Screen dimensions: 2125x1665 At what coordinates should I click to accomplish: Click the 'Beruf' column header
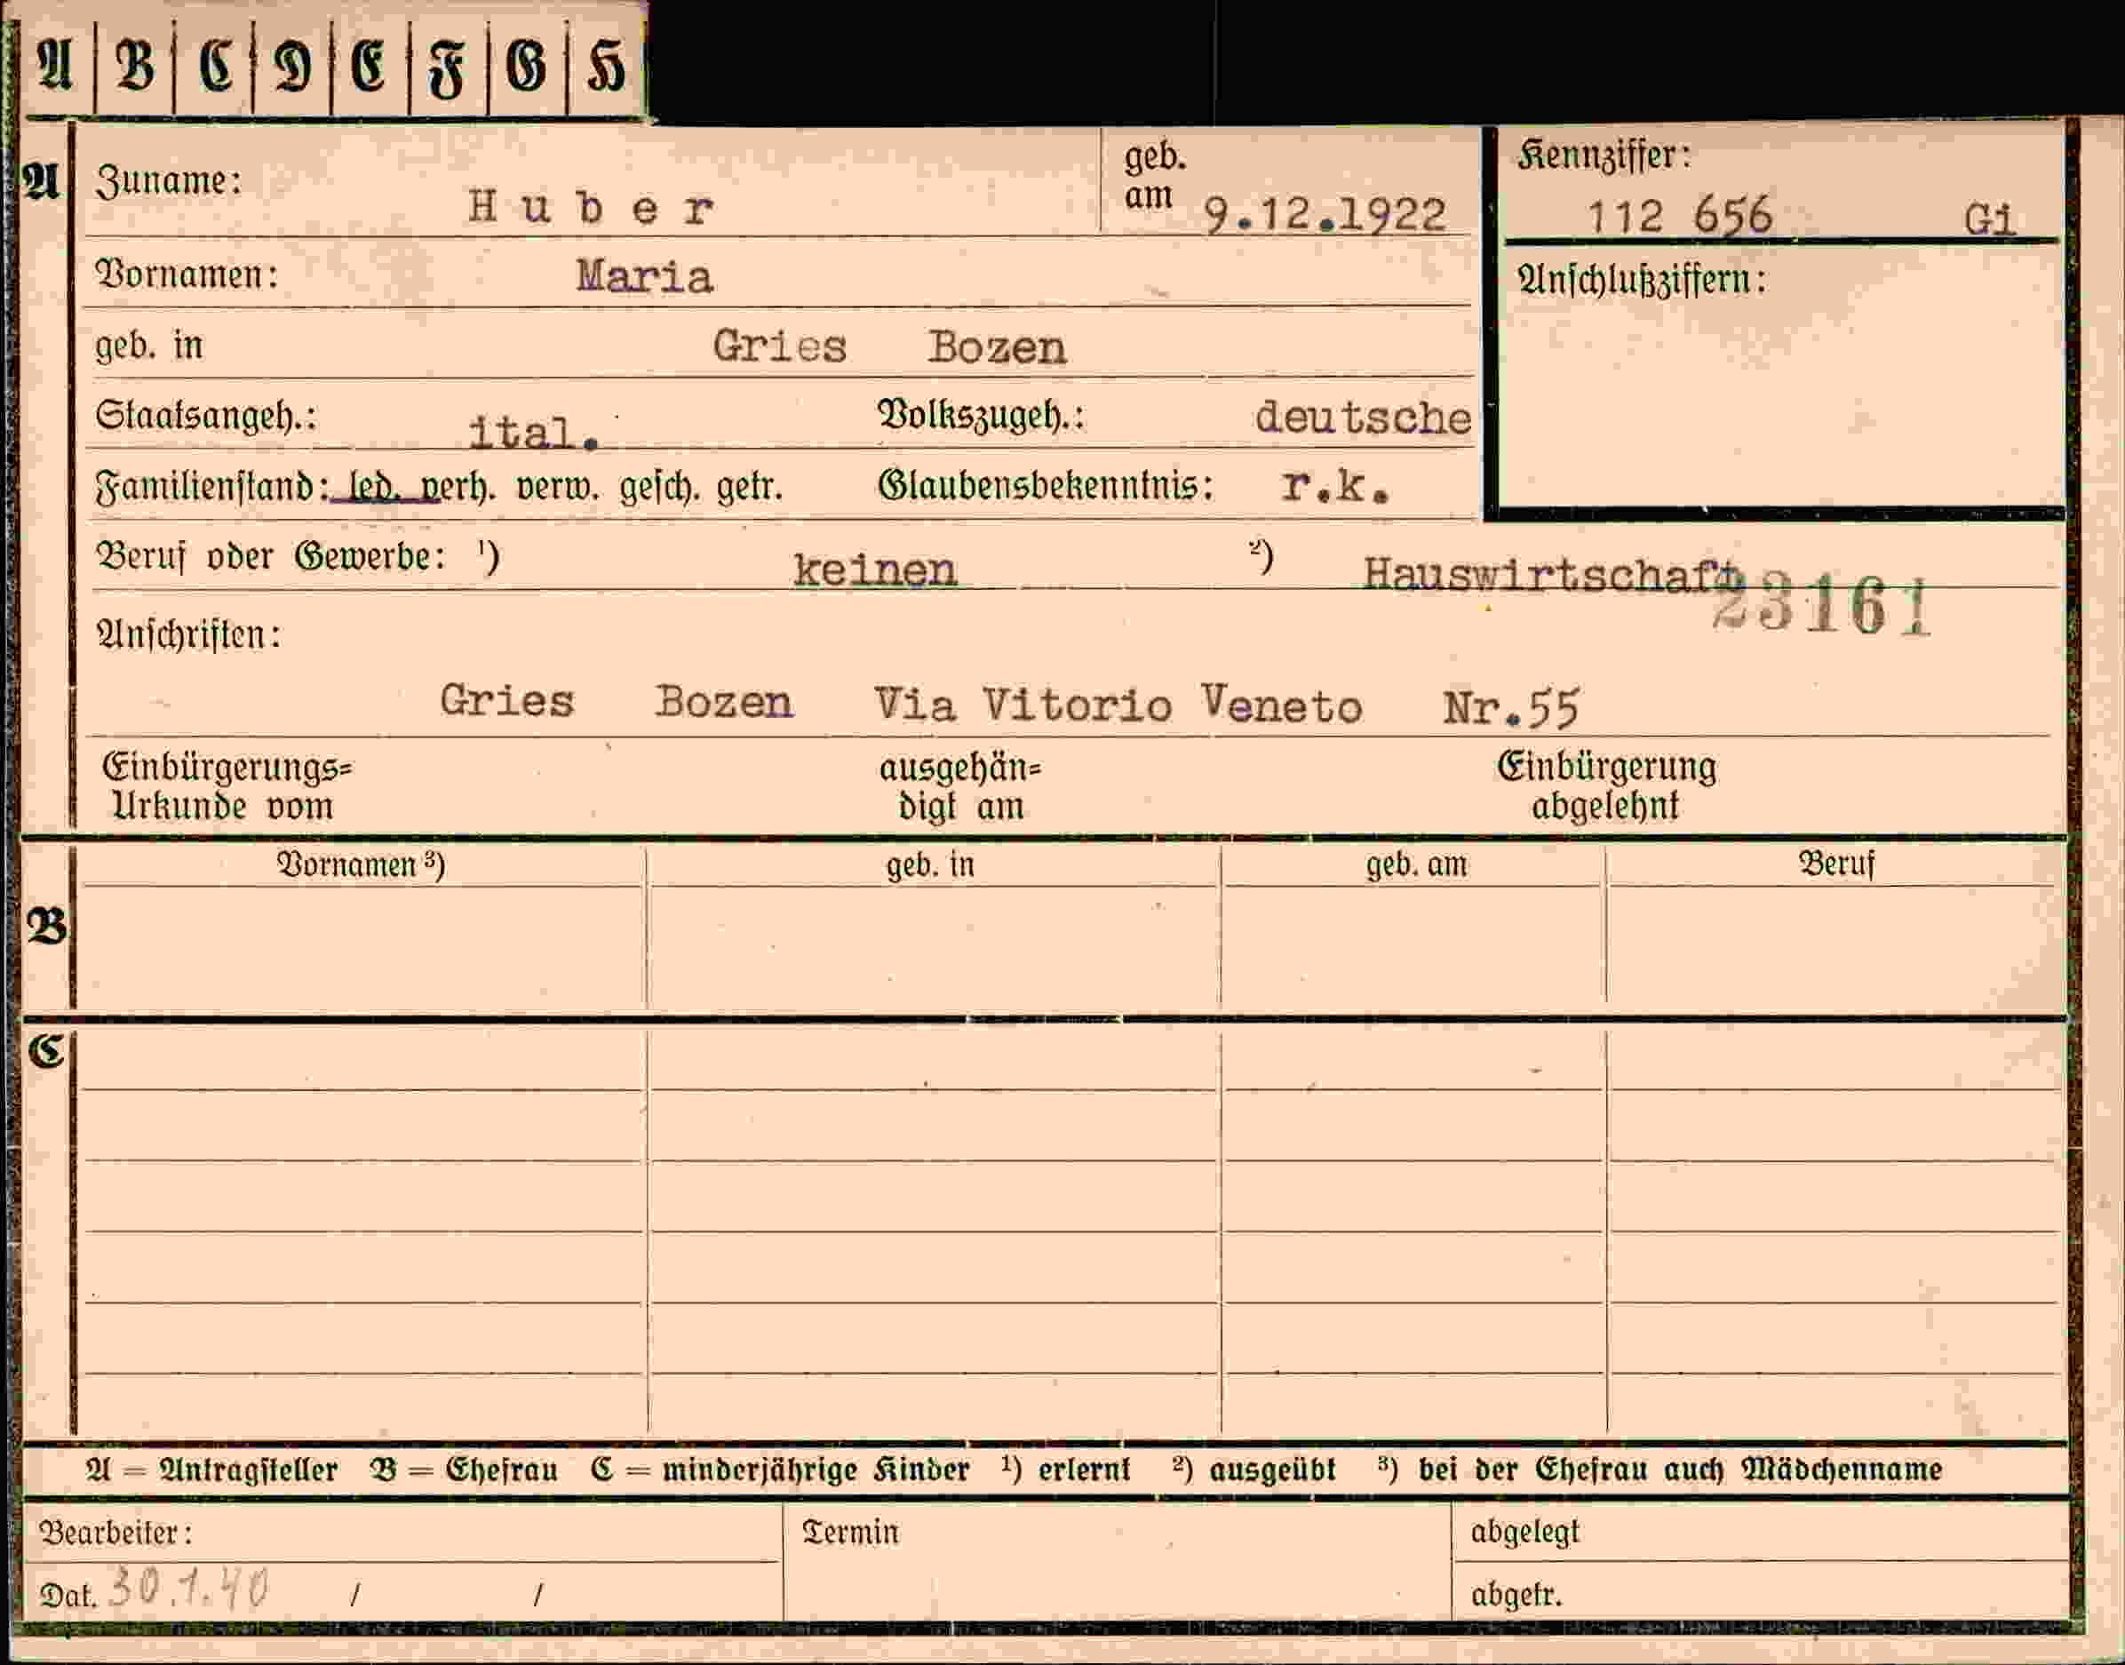pos(1835,864)
